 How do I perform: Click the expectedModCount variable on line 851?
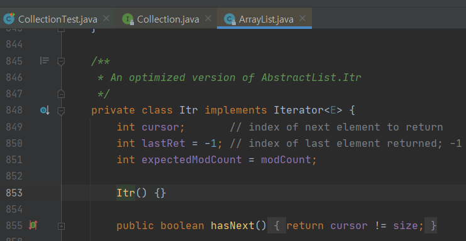pyautogui.click(x=191, y=160)
